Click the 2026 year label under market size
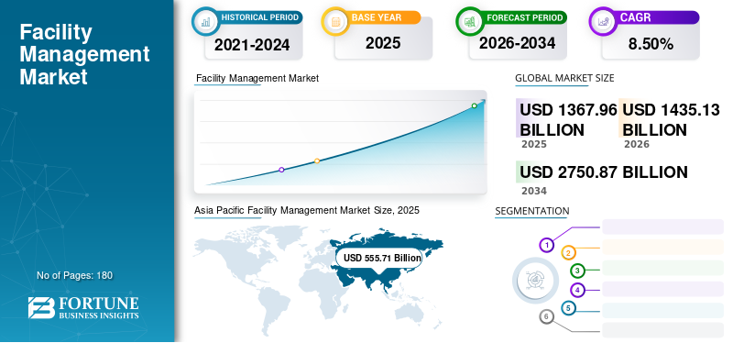 (636, 144)
